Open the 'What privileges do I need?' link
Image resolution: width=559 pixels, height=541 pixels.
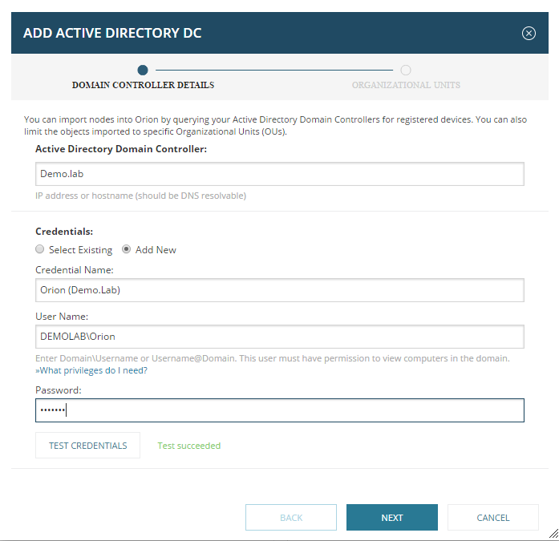click(x=91, y=370)
